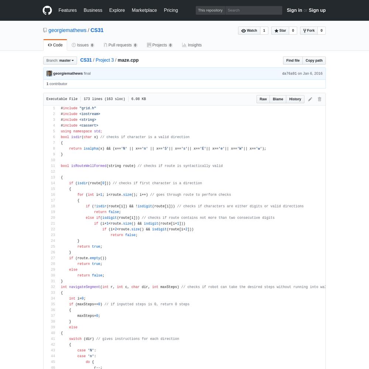Open the CS31 repository title link

(97, 30)
